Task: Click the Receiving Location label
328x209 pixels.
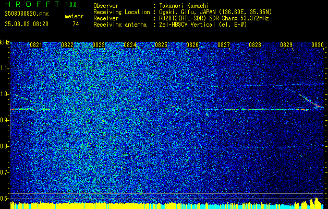Action: tap(122, 12)
